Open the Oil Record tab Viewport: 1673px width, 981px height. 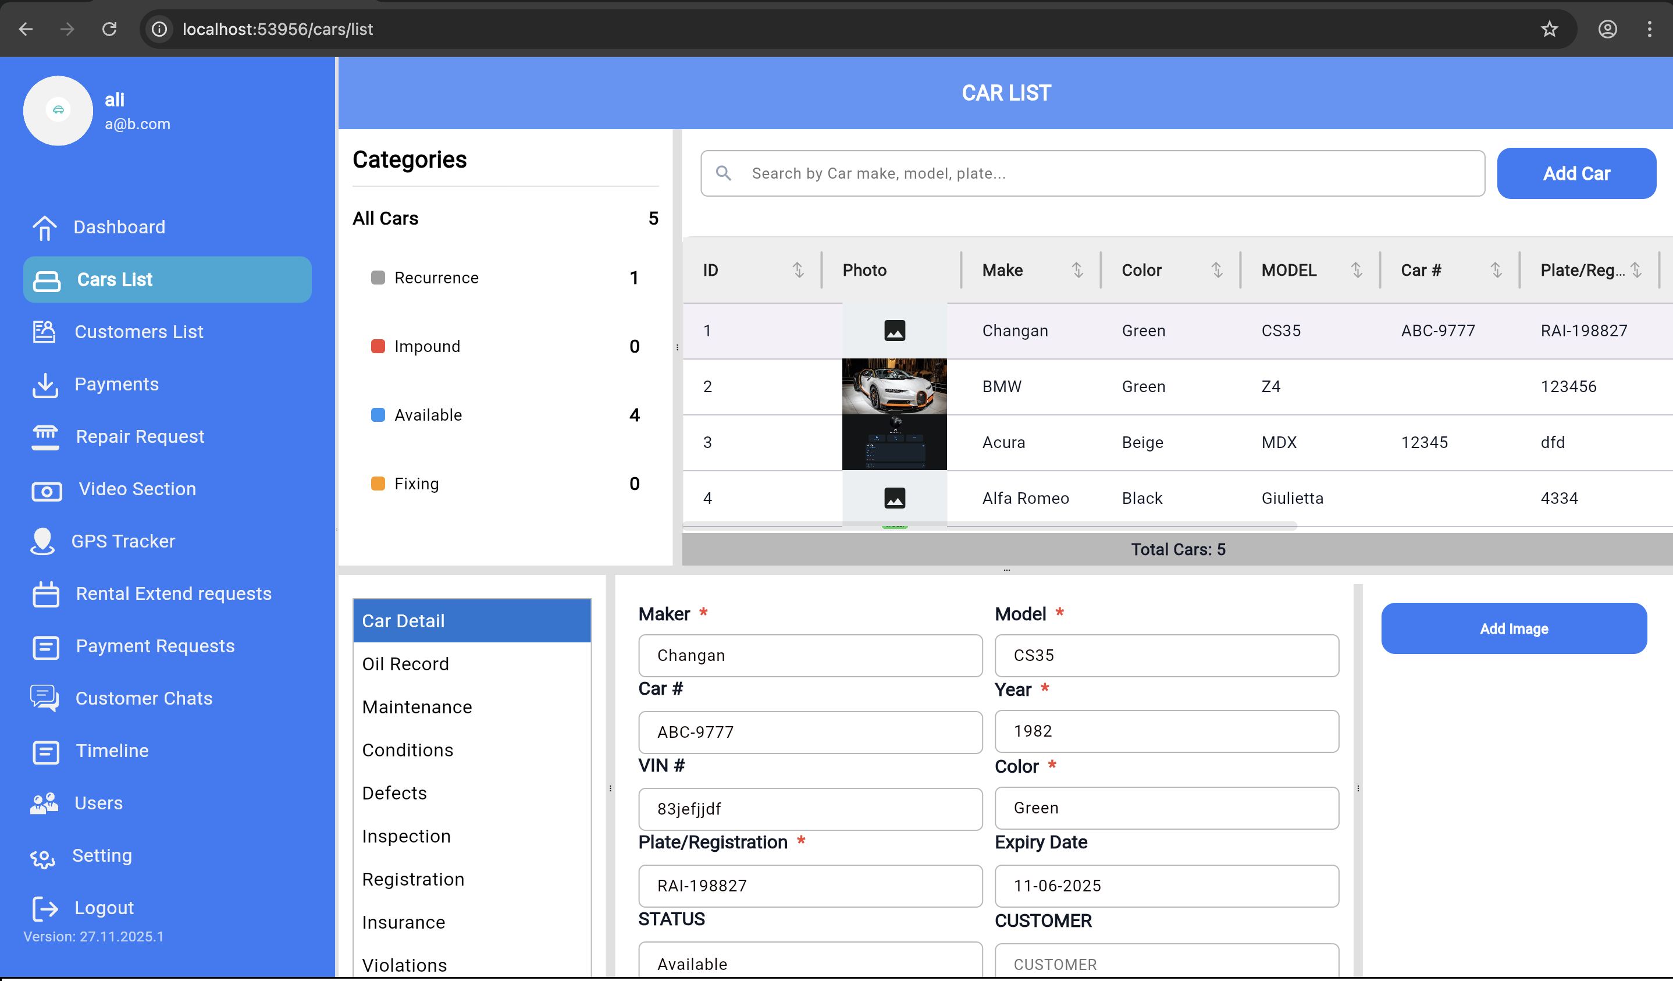[x=405, y=663]
